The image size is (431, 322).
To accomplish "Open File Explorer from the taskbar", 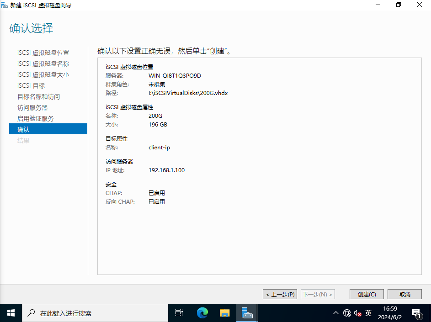I will point(224,313).
